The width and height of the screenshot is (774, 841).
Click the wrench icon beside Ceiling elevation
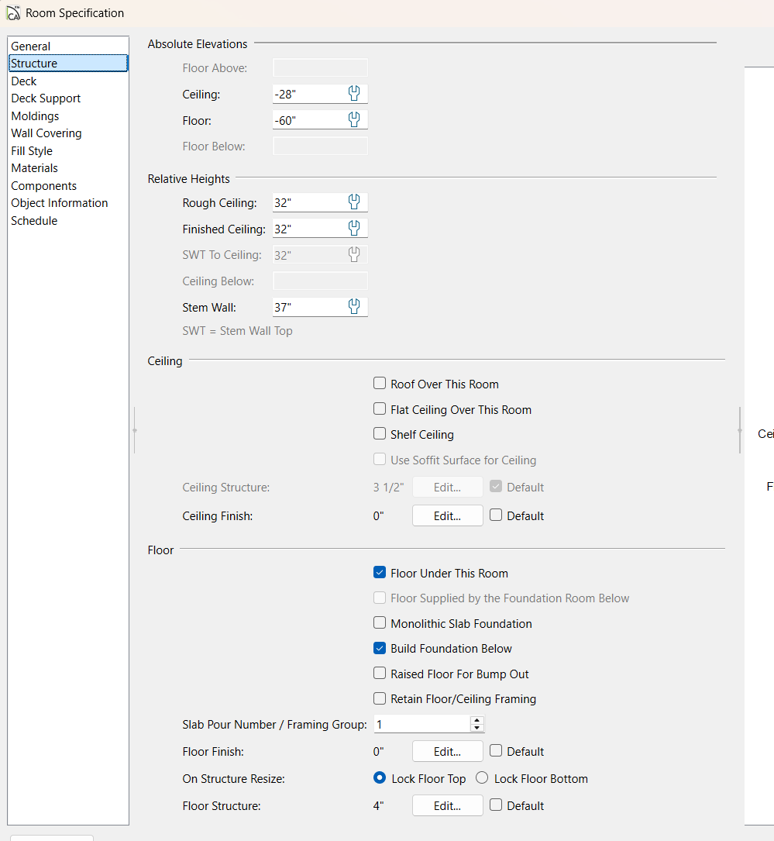pyautogui.click(x=354, y=94)
